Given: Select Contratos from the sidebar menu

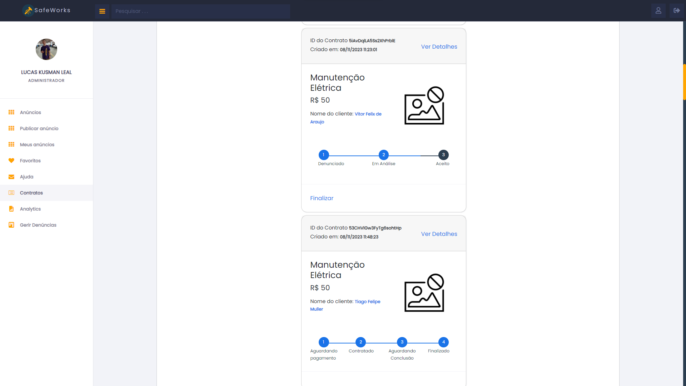Looking at the screenshot, I should coord(31,192).
